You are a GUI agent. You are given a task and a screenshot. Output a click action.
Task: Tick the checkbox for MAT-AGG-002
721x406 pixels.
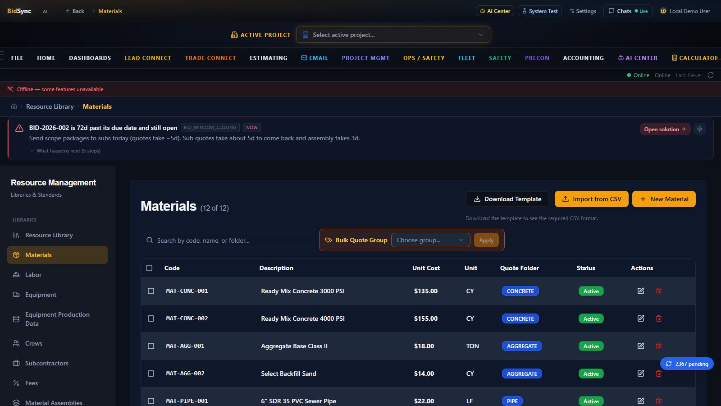[x=151, y=374]
